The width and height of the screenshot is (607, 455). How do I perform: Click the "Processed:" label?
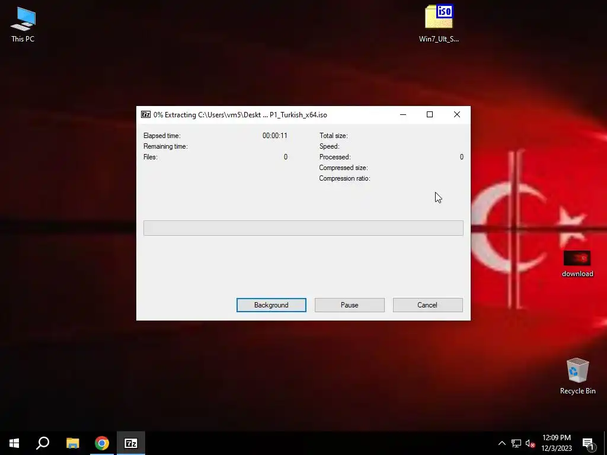tap(335, 157)
